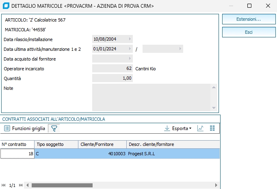Screen dimensions: 277x189
Task: Sort by N° contratto column header
Action: (x=17, y=144)
